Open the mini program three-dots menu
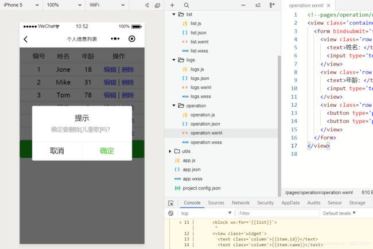The image size is (373, 249). click(x=115, y=39)
